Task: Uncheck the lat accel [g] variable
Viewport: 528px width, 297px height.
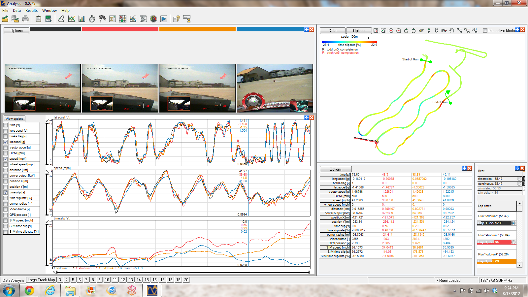Action: (6, 142)
